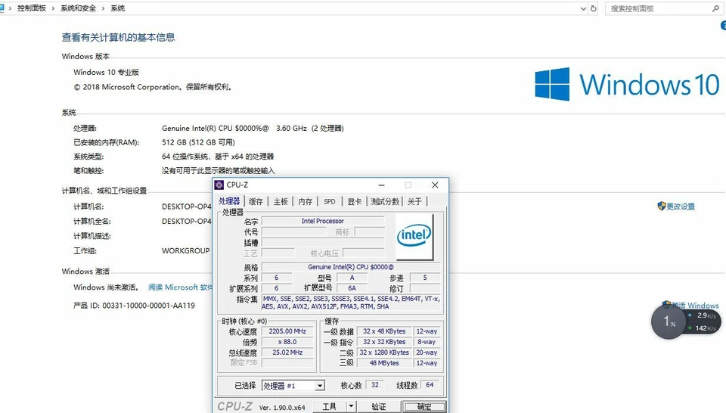Click the 20-way L2 associativity value
The width and height of the screenshot is (726, 413).
click(427, 352)
